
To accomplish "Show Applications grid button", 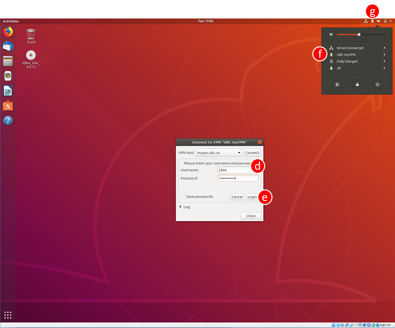I will pyautogui.click(x=8, y=315).
